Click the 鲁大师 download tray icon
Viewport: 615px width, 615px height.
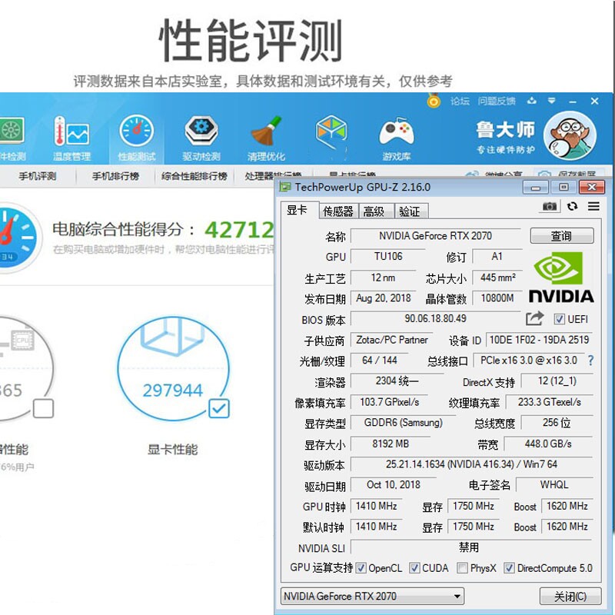(x=531, y=101)
